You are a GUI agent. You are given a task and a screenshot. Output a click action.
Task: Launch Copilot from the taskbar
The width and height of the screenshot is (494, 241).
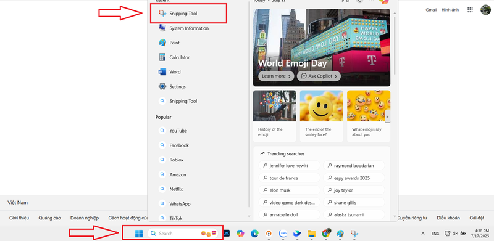[x=240, y=234]
